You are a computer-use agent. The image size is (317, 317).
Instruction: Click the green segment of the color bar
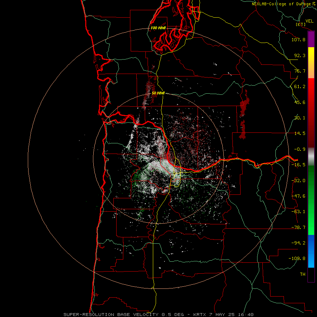311,200
